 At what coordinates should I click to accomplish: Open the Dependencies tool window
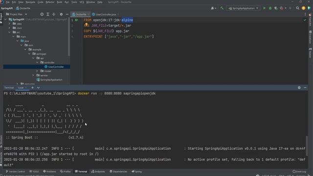pyautogui.click(x=118, y=172)
